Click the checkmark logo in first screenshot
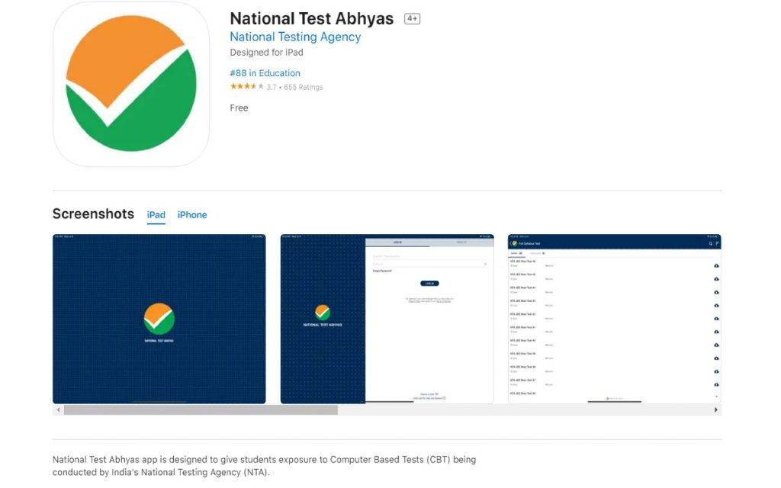781x488 pixels. (x=159, y=319)
